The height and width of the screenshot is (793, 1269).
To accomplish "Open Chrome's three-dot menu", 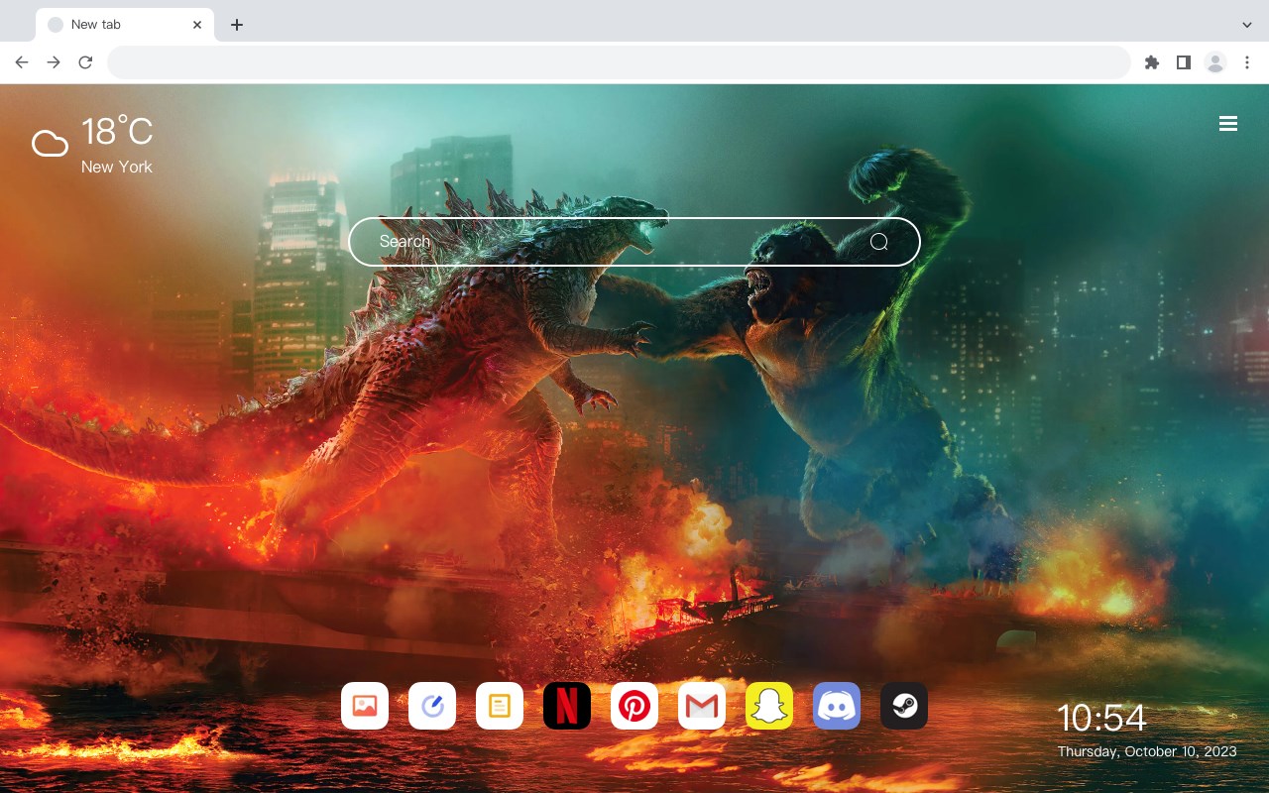I will [x=1247, y=62].
